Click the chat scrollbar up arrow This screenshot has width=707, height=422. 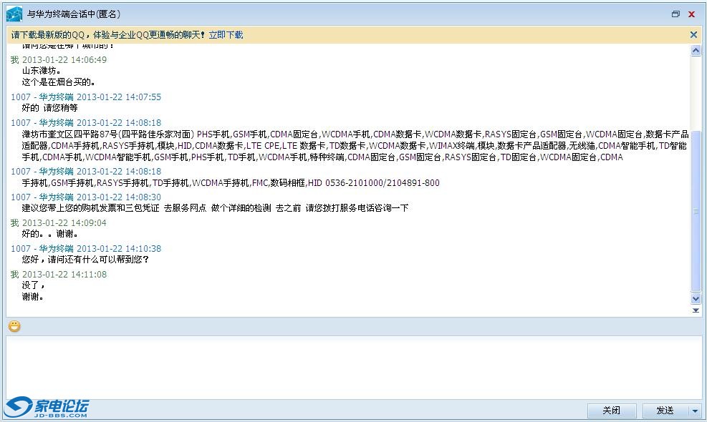pos(696,51)
